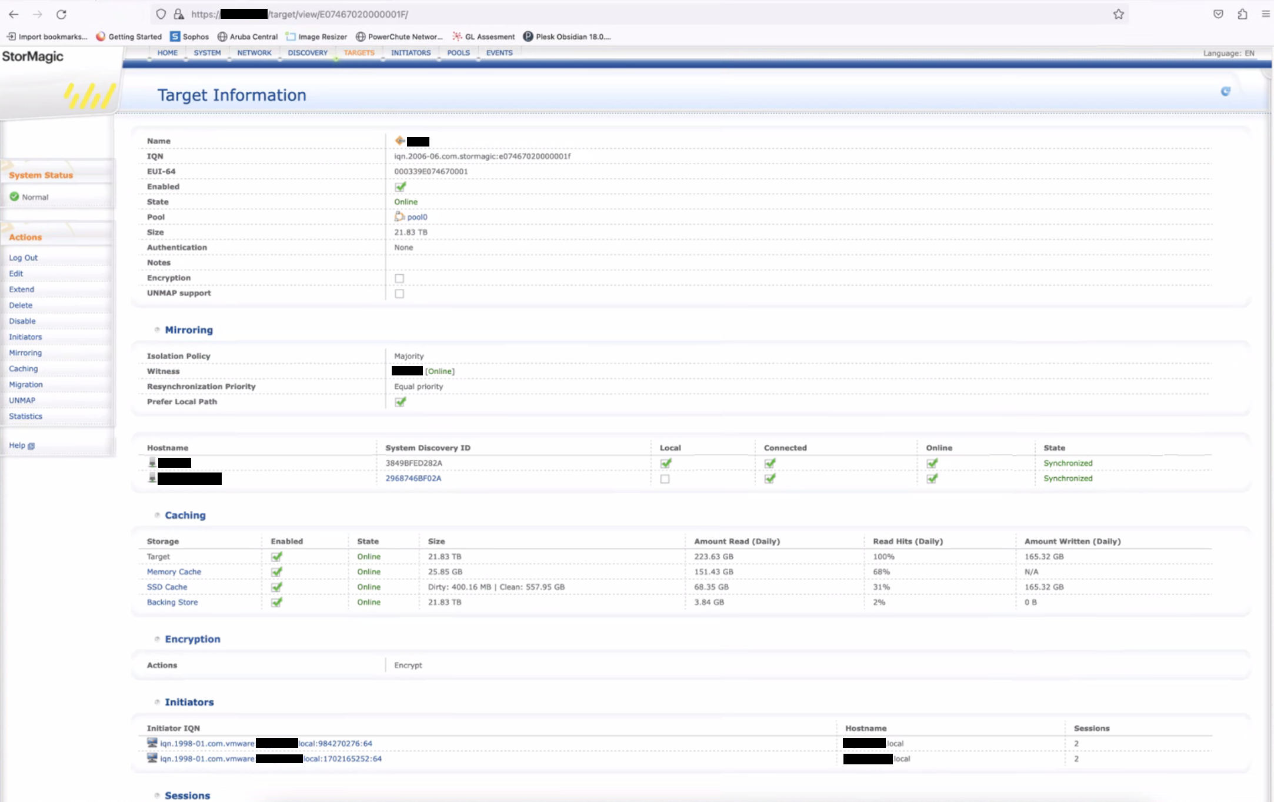Reload the page using browser refresh icon
This screenshot has height=802, width=1274.
(61, 14)
